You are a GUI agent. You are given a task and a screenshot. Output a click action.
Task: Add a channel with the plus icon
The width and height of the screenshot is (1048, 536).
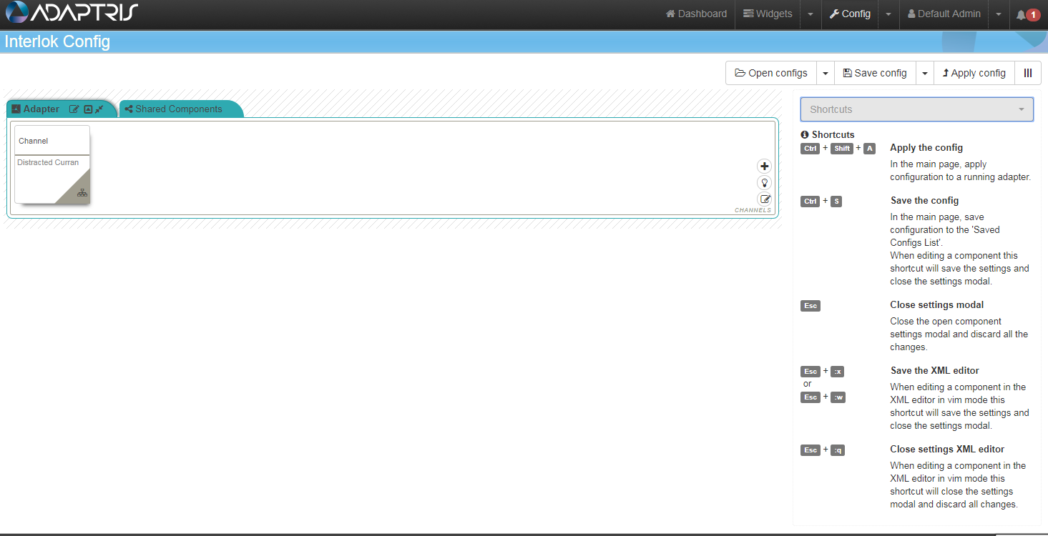[764, 166]
